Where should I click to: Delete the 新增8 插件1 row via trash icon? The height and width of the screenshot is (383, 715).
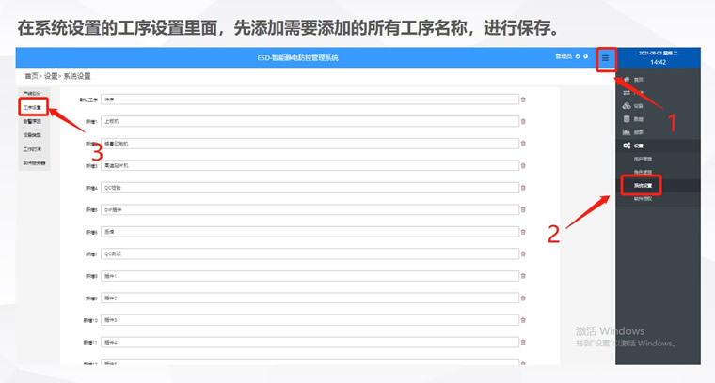[x=523, y=276]
